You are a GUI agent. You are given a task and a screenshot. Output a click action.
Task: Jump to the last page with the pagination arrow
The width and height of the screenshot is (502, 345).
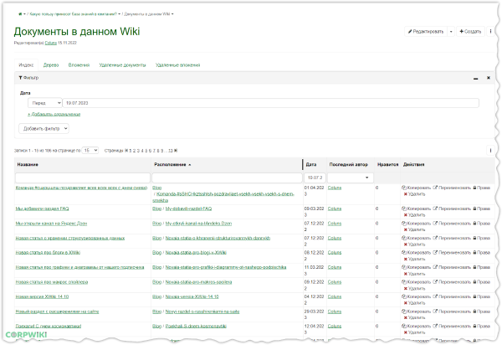point(176,151)
